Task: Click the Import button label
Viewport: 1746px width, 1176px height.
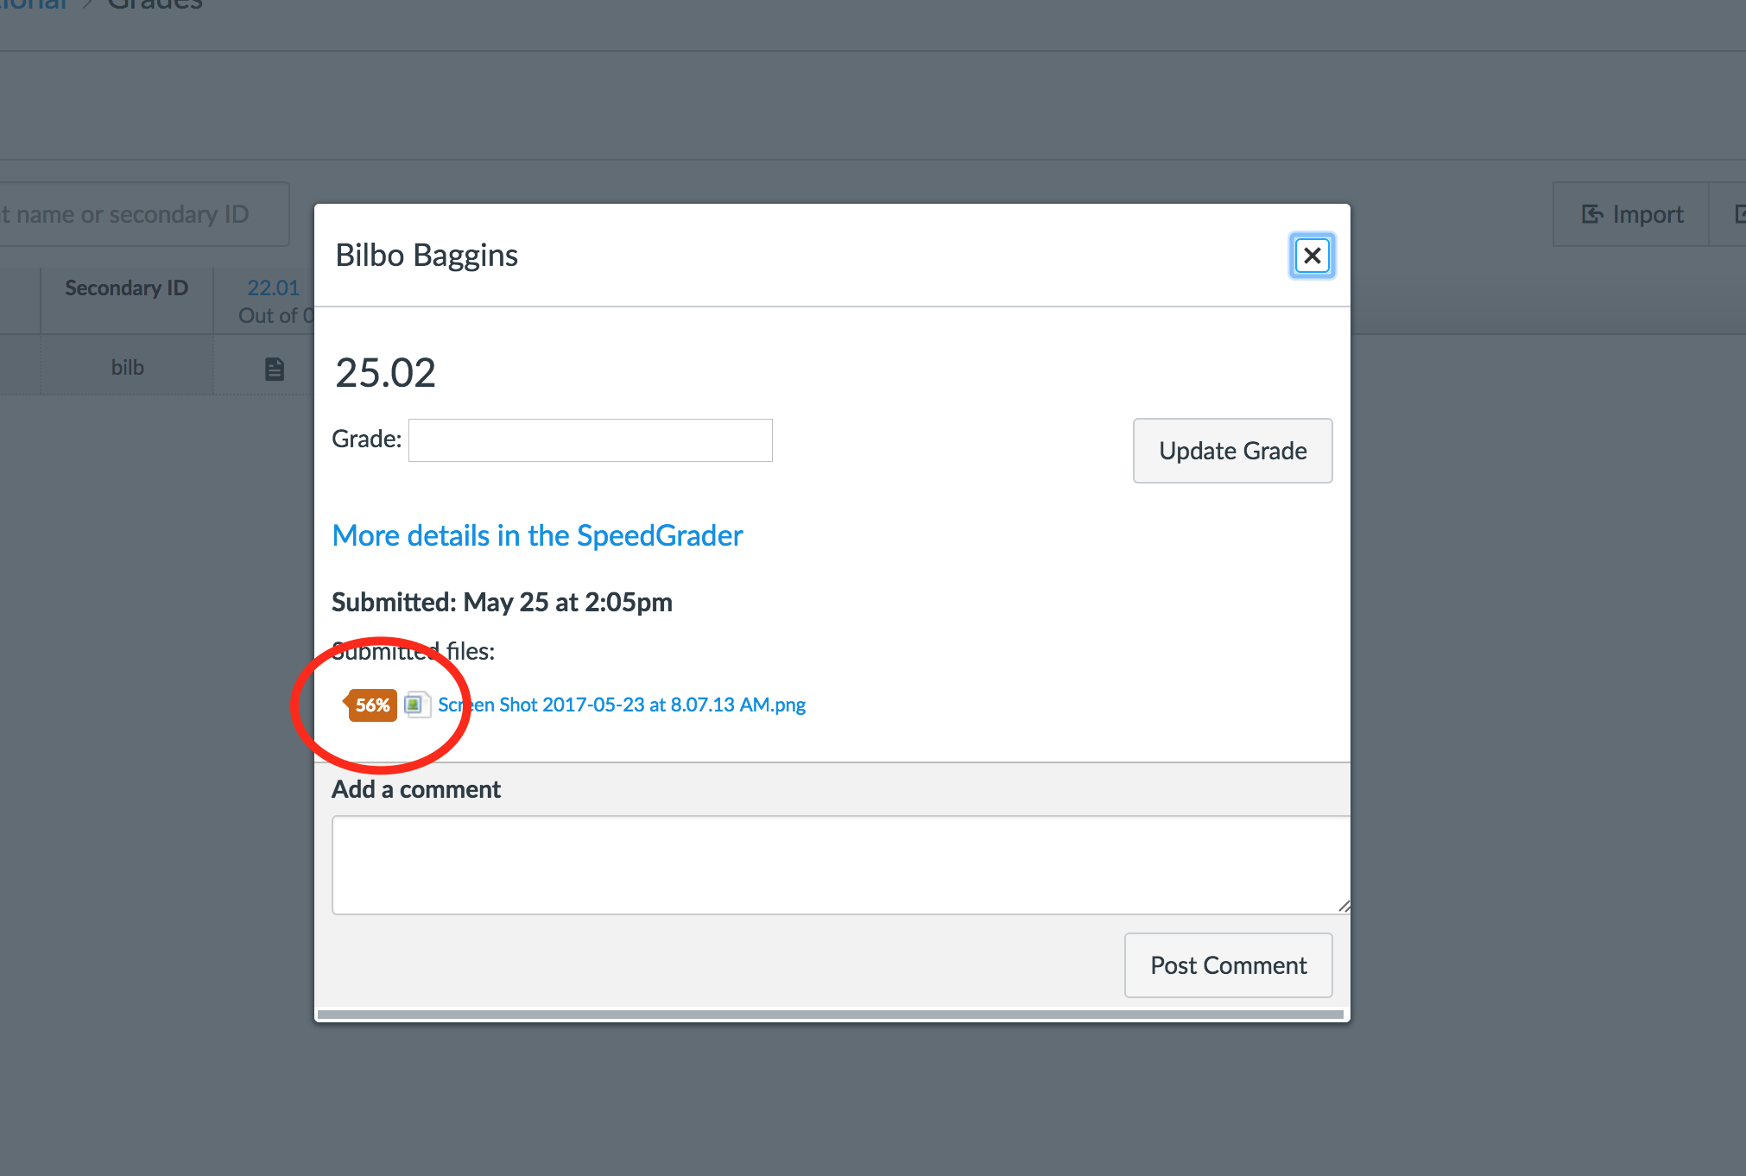Action: point(1648,214)
